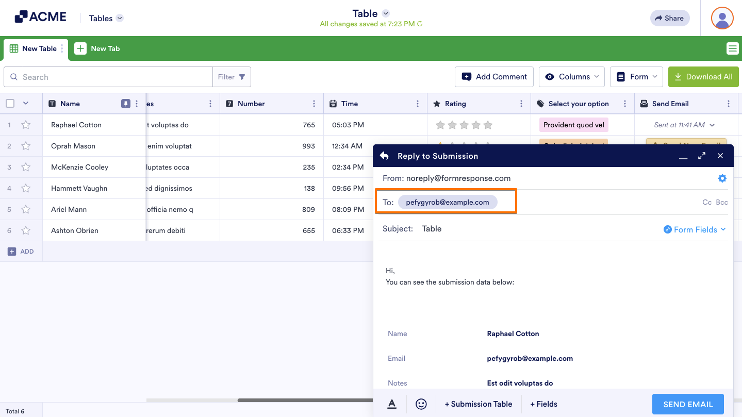Open Rating column options menu
This screenshot has height=417, width=742.
click(x=521, y=104)
